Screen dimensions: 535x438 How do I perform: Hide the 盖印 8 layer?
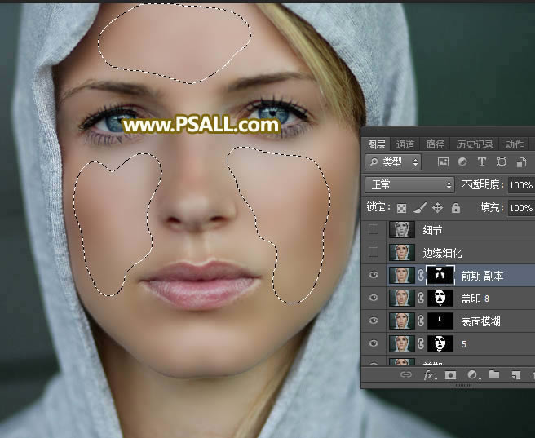(x=374, y=299)
